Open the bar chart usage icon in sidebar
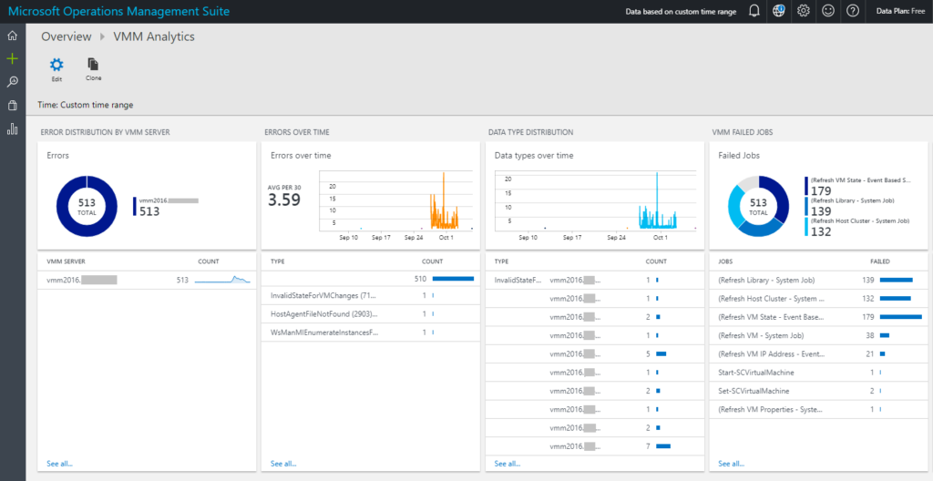The image size is (933, 481). click(x=12, y=128)
